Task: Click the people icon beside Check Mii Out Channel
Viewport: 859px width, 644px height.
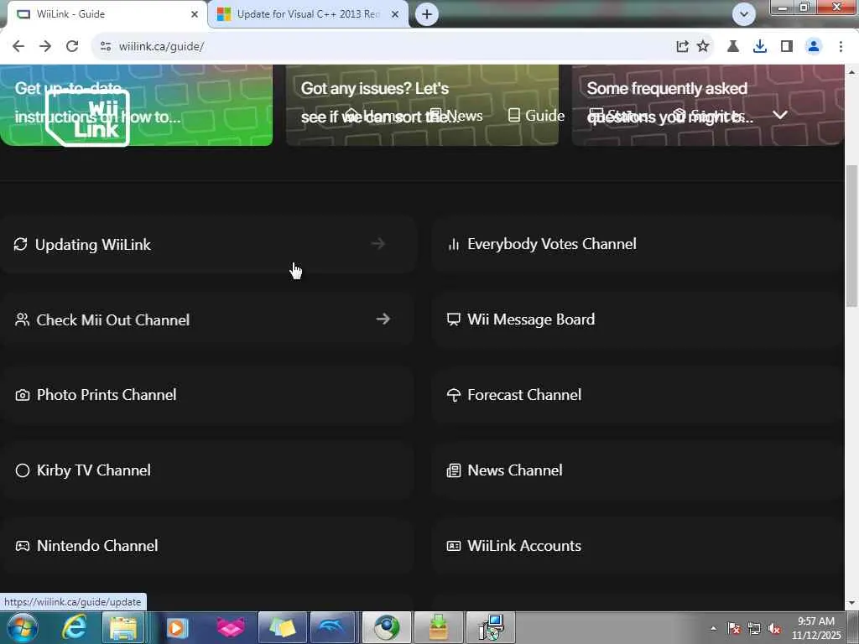Action: coord(22,319)
